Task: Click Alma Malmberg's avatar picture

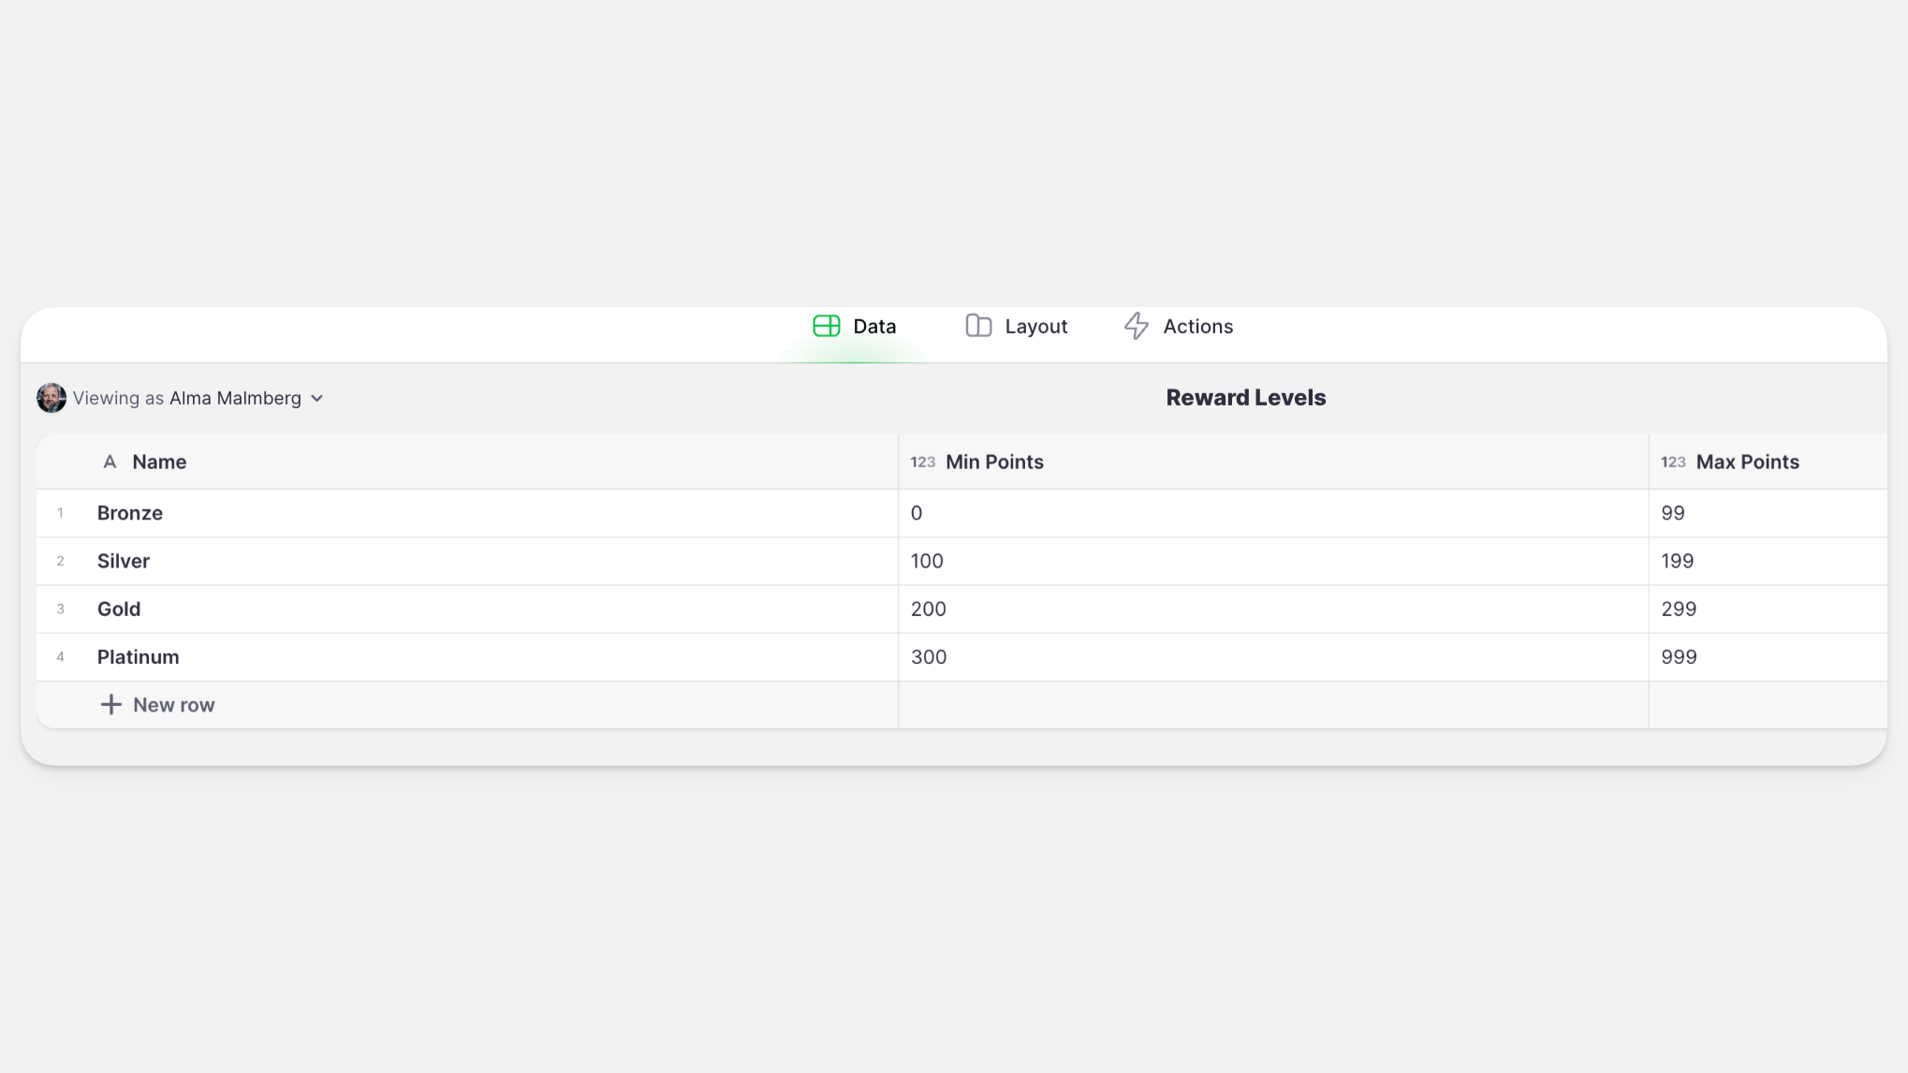Action: pyautogui.click(x=51, y=398)
